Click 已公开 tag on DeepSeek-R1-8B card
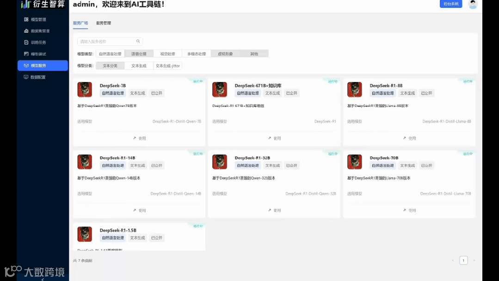Image resolution: width=499 pixels, height=281 pixels. pyautogui.click(x=427, y=94)
